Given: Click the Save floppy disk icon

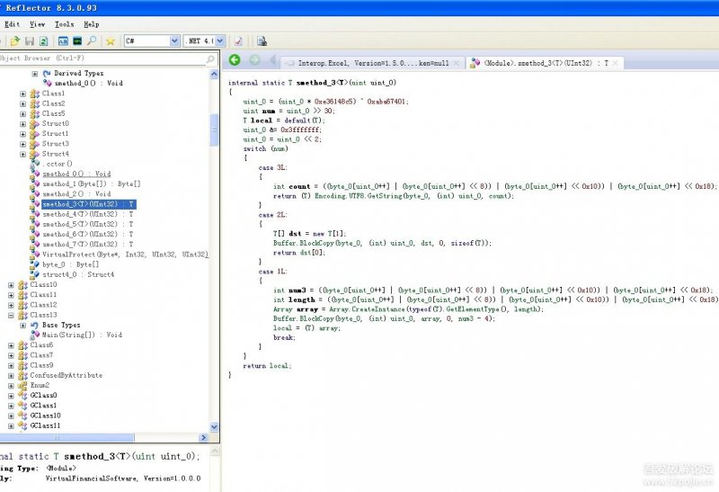Looking at the screenshot, I should point(29,41).
